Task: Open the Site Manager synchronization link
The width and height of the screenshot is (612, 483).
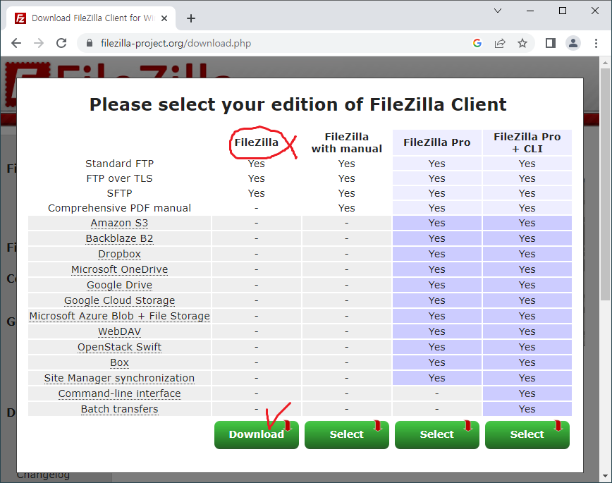Action: pyautogui.click(x=119, y=378)
